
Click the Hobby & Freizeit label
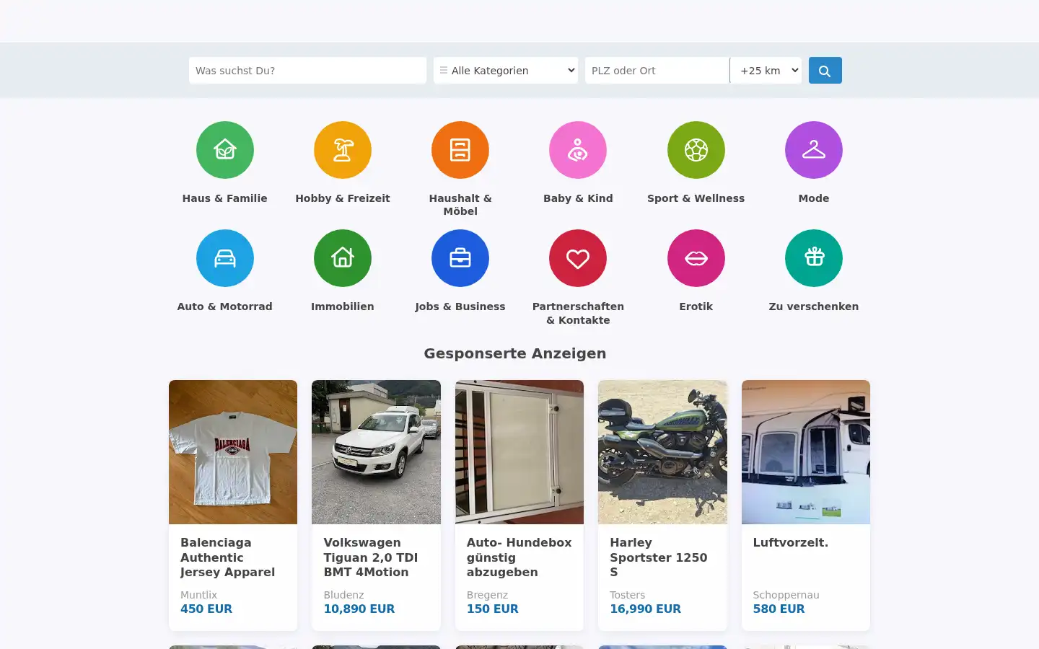point(343,198)
